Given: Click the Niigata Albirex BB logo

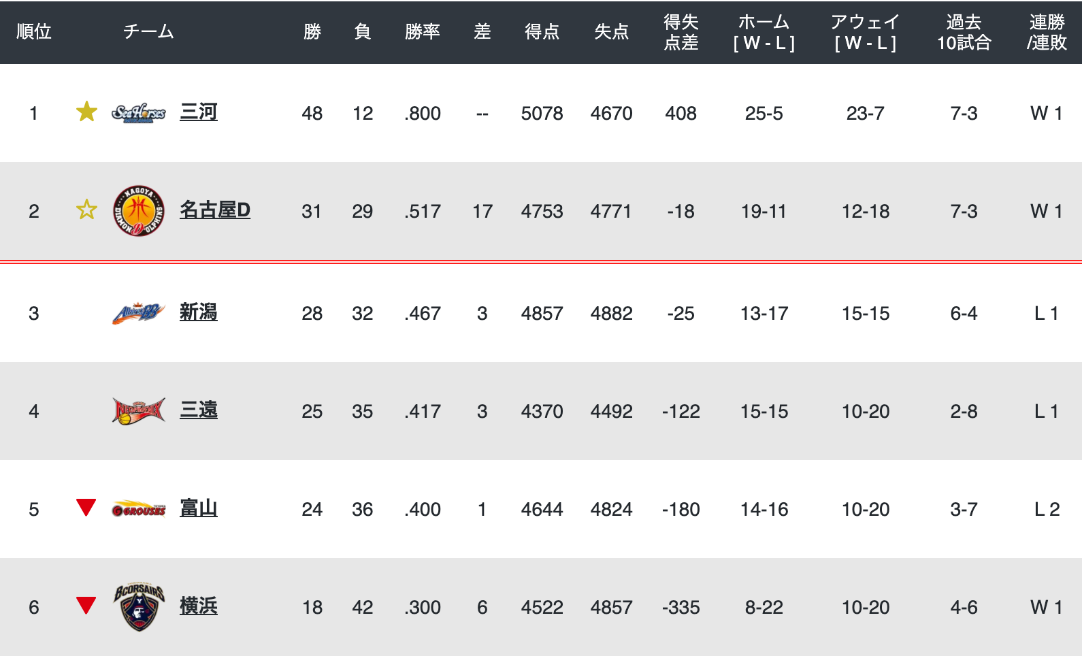Looking at the screenshot, I should (139, 313).
